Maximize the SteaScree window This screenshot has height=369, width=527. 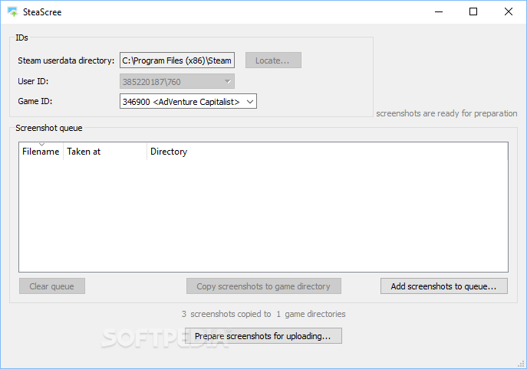pyautogui.click(x=473, y=11)
